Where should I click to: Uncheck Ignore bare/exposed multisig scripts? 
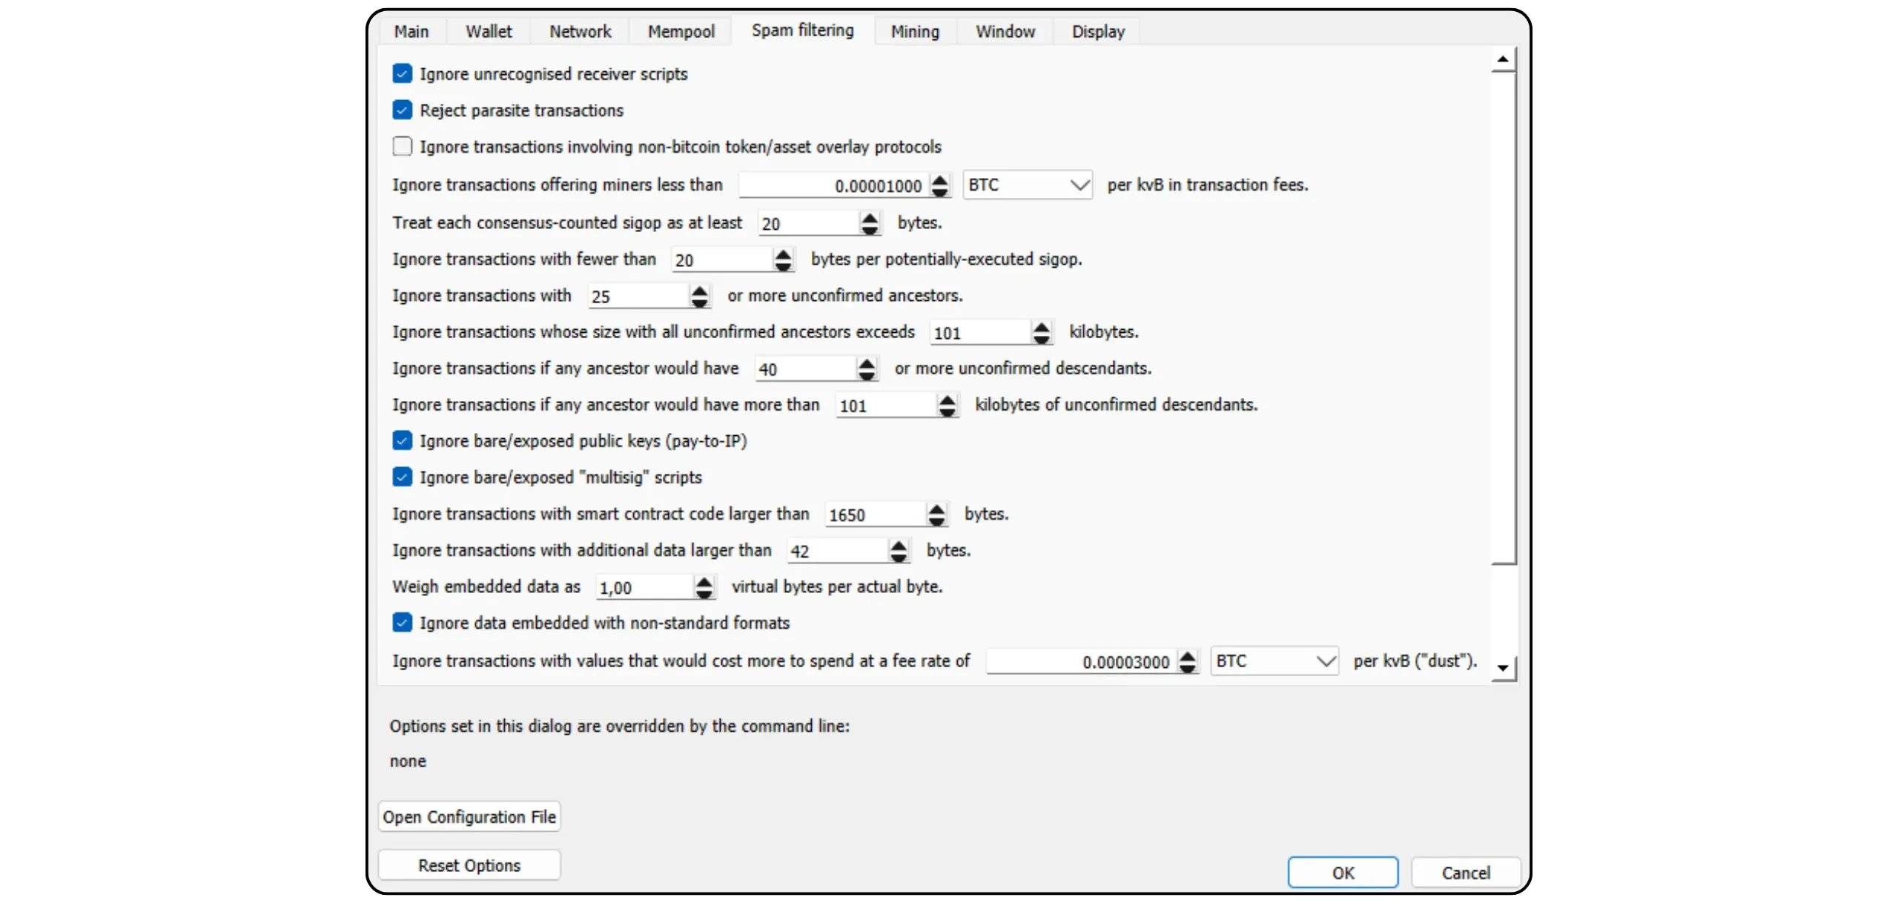pos(403,477)
